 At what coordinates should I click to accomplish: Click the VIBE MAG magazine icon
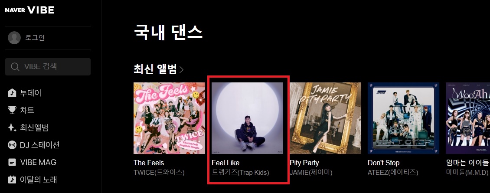pyautogui.click(x=12, y=162)
